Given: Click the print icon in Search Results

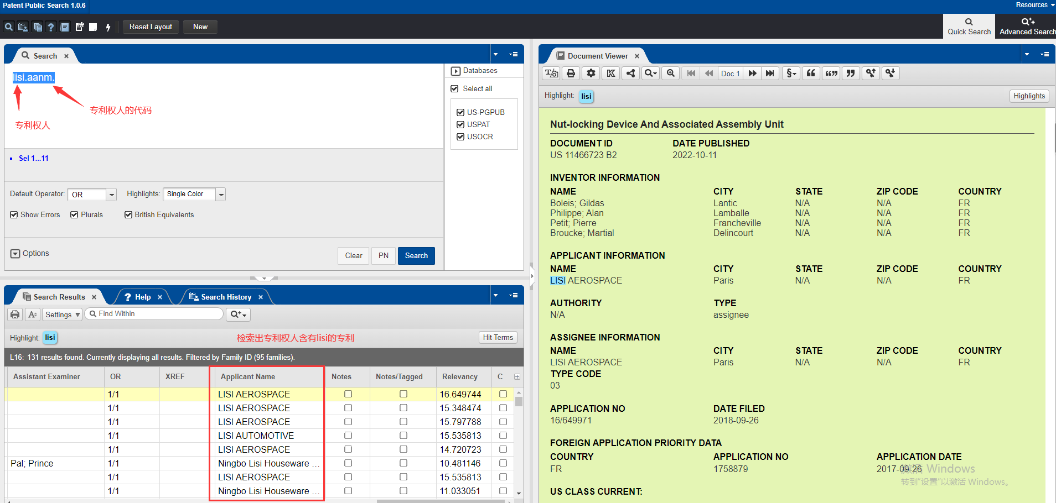Looking at the screenshot, I should click(15, 315).
